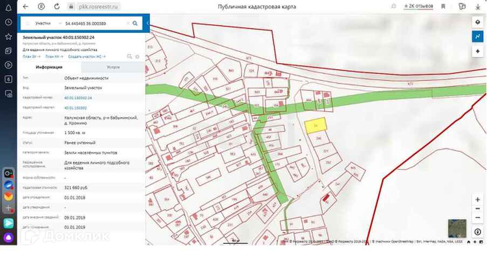Open the collections icon in the sidebar

[x=9, y=51]
